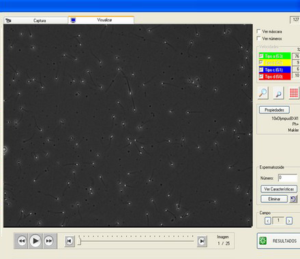This screenshot has height=259, width=300.
Task: Click the camera icon on Captura tab
Action: [x=8, y=20]
